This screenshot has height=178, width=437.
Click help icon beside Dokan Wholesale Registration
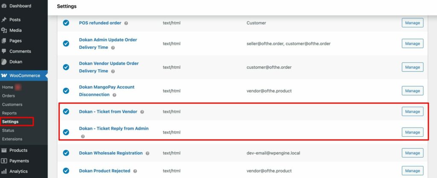147,153
